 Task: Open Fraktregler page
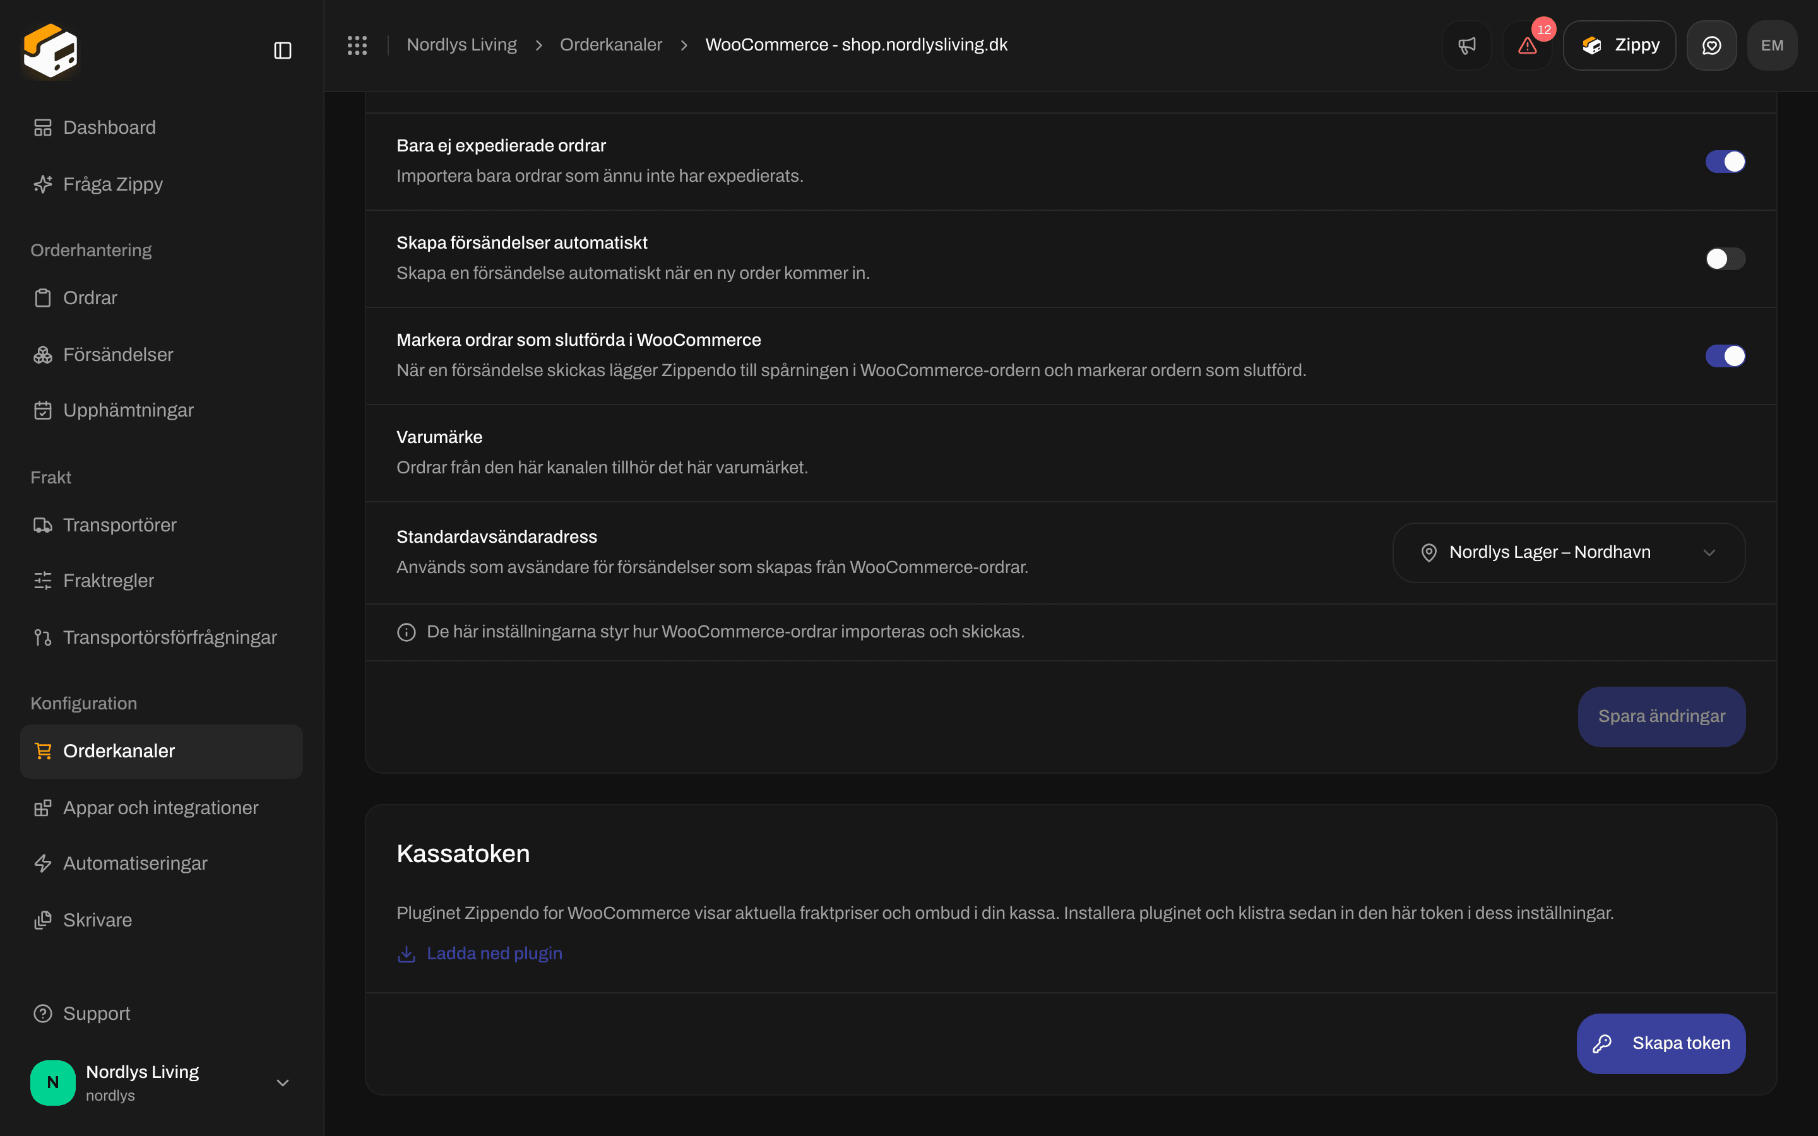pos(162,581)
